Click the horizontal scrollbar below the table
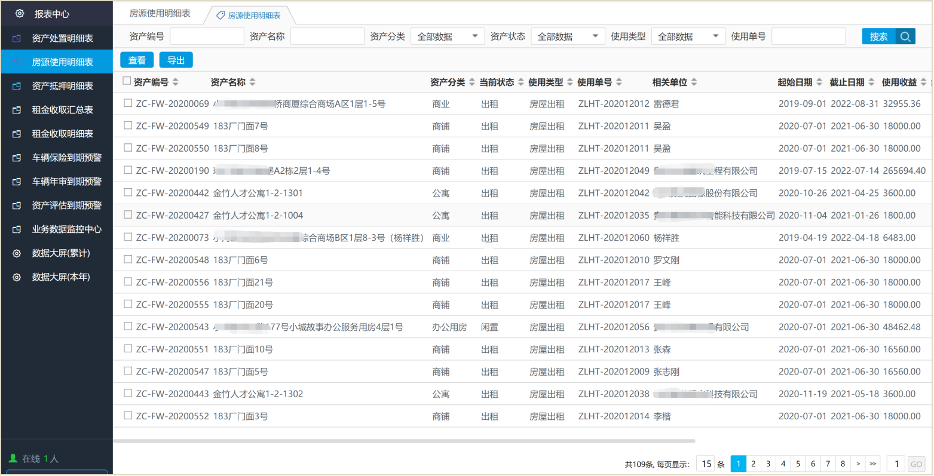 tap(403, 441)
